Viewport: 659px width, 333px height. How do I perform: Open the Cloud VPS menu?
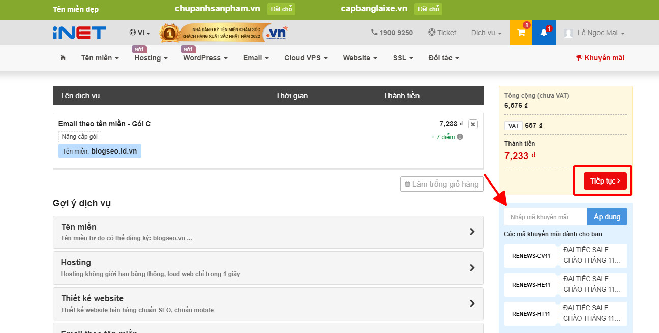tap(306, 58)
